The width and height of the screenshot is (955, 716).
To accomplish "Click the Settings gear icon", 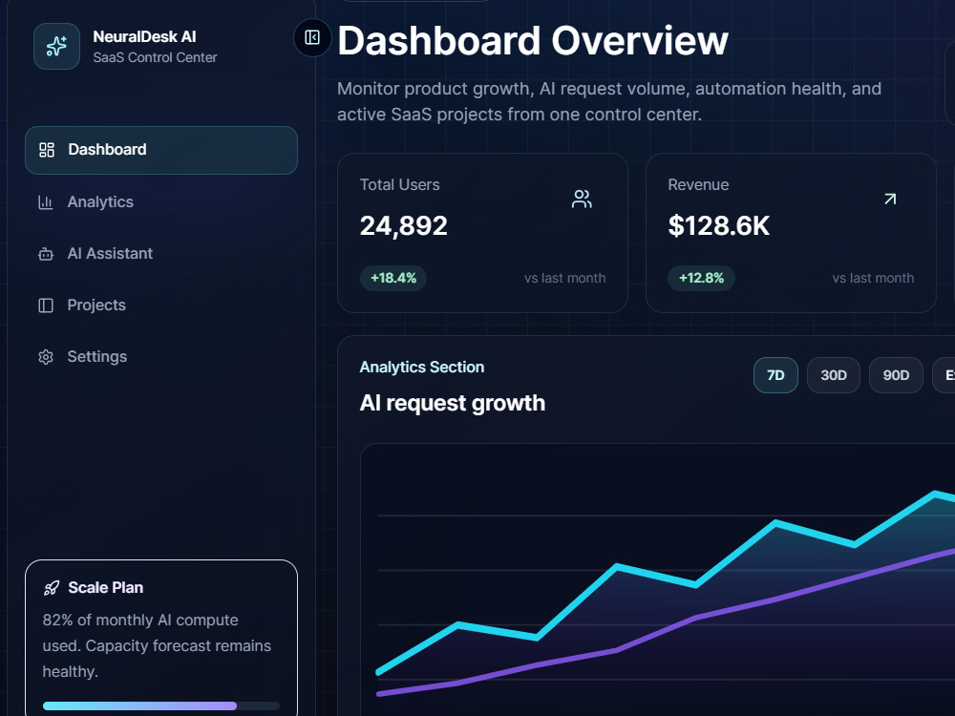I will coord(46,357).
